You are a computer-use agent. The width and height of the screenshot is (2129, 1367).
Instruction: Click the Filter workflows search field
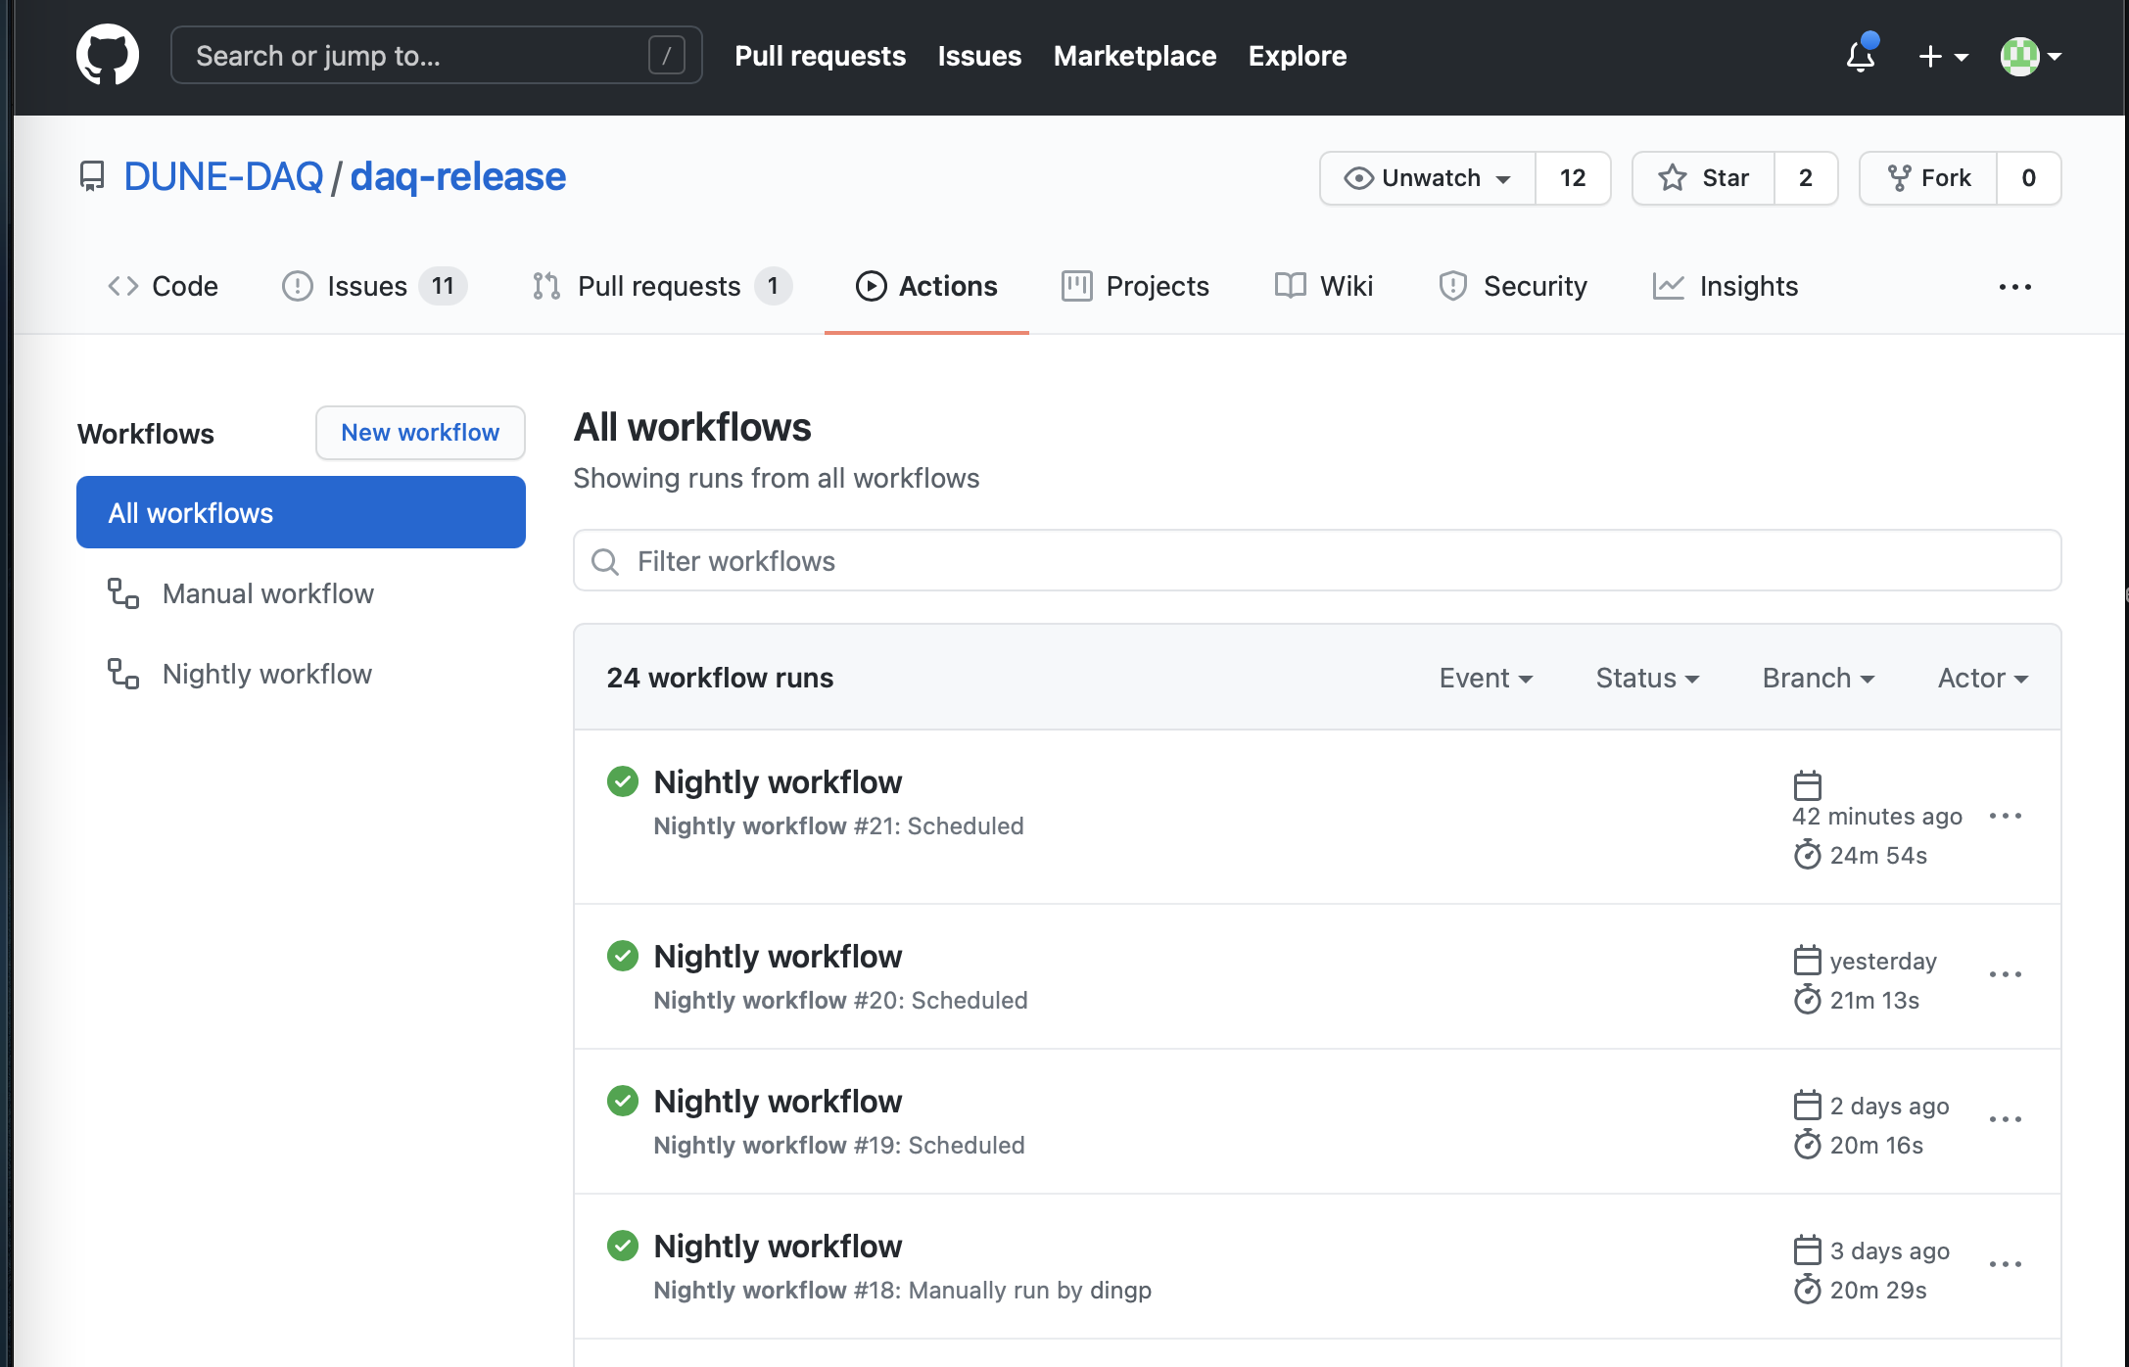[1316, 561]
